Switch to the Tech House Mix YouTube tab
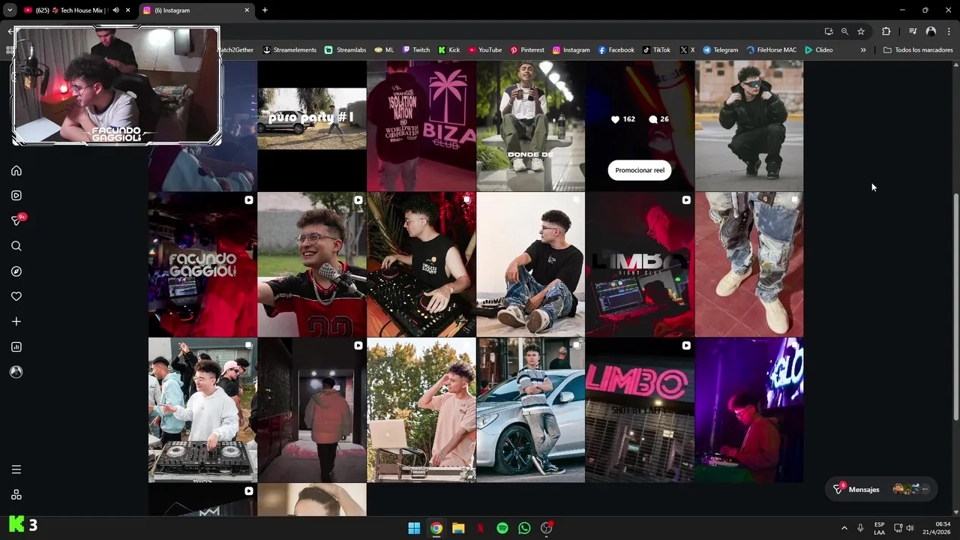This screenshot has width=960, height=540. 71,10
